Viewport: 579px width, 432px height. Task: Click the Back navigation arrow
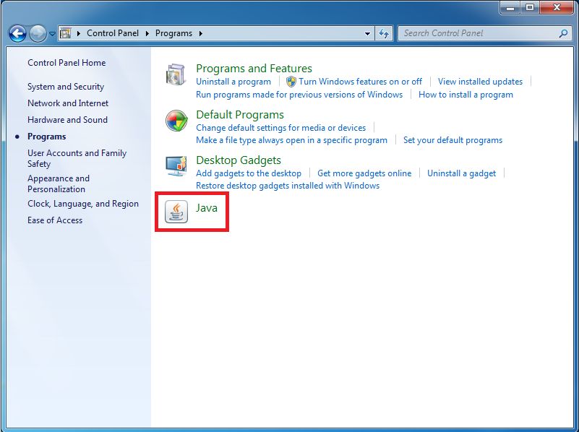pos(17,33)
